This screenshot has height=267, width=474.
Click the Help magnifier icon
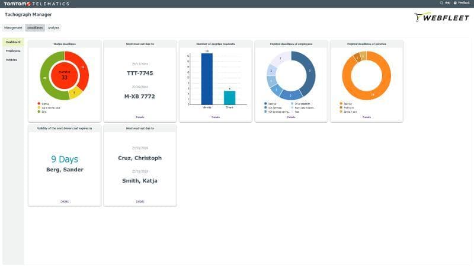click(441, 3)
